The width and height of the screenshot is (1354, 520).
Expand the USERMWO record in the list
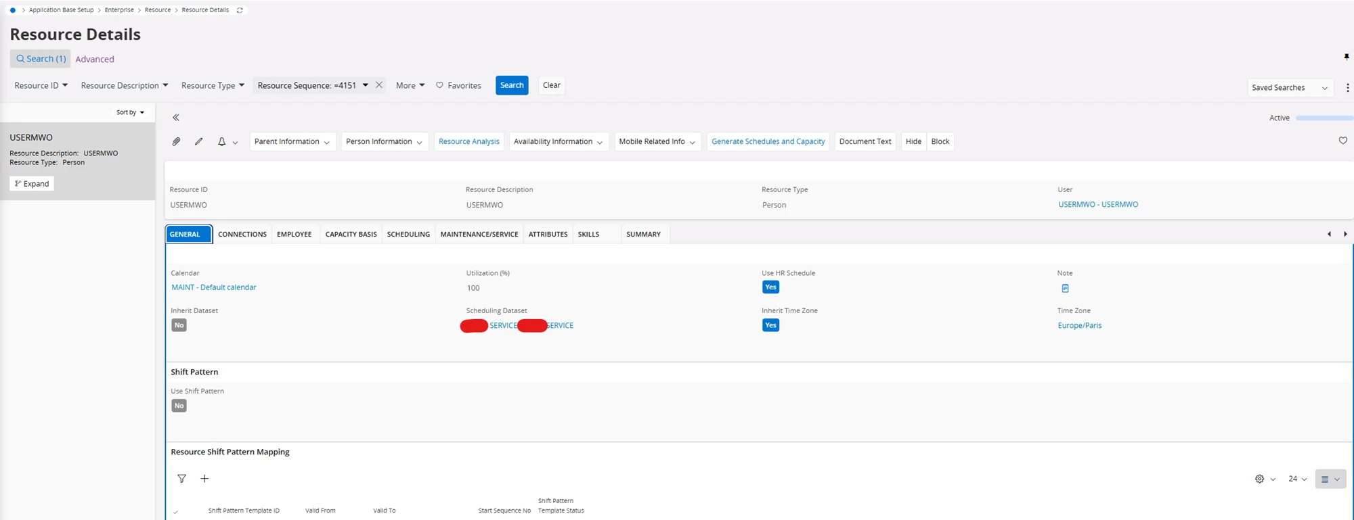click(x=32, y=183)
